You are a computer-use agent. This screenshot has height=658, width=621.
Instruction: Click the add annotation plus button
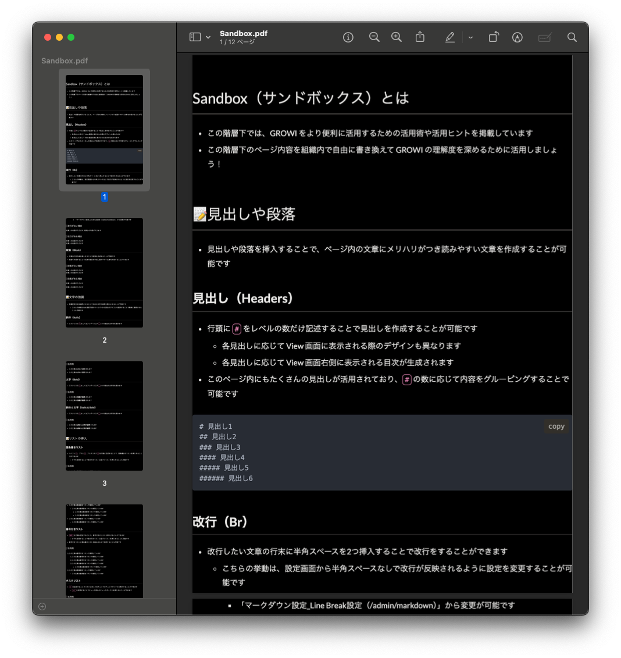[42, 606]
